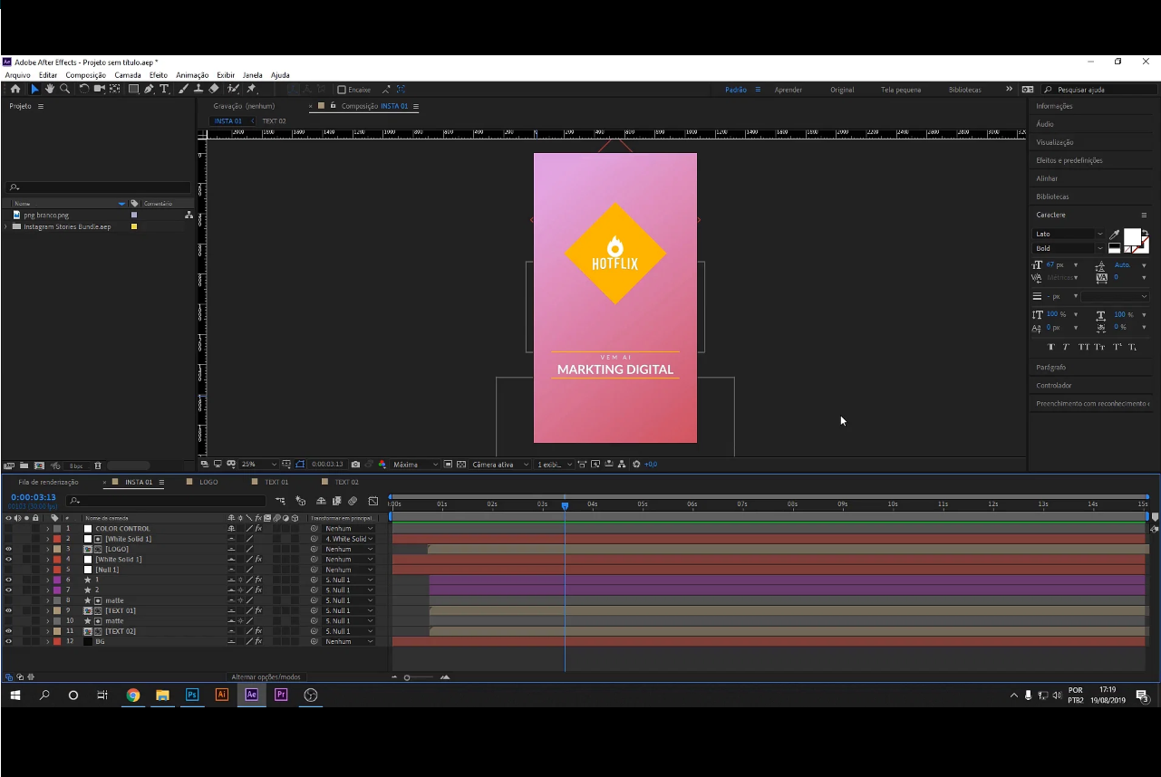Expand the BG layer twirl arrow
Screen dimensions: 1161x777
[x=48, y=642]
